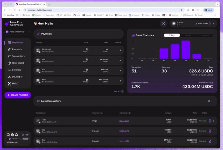The width and height of the screenshot is (223, 150).
Task: Click the Latest transactions heading icon
Action: pyautogui.click(x=38, y=101)
